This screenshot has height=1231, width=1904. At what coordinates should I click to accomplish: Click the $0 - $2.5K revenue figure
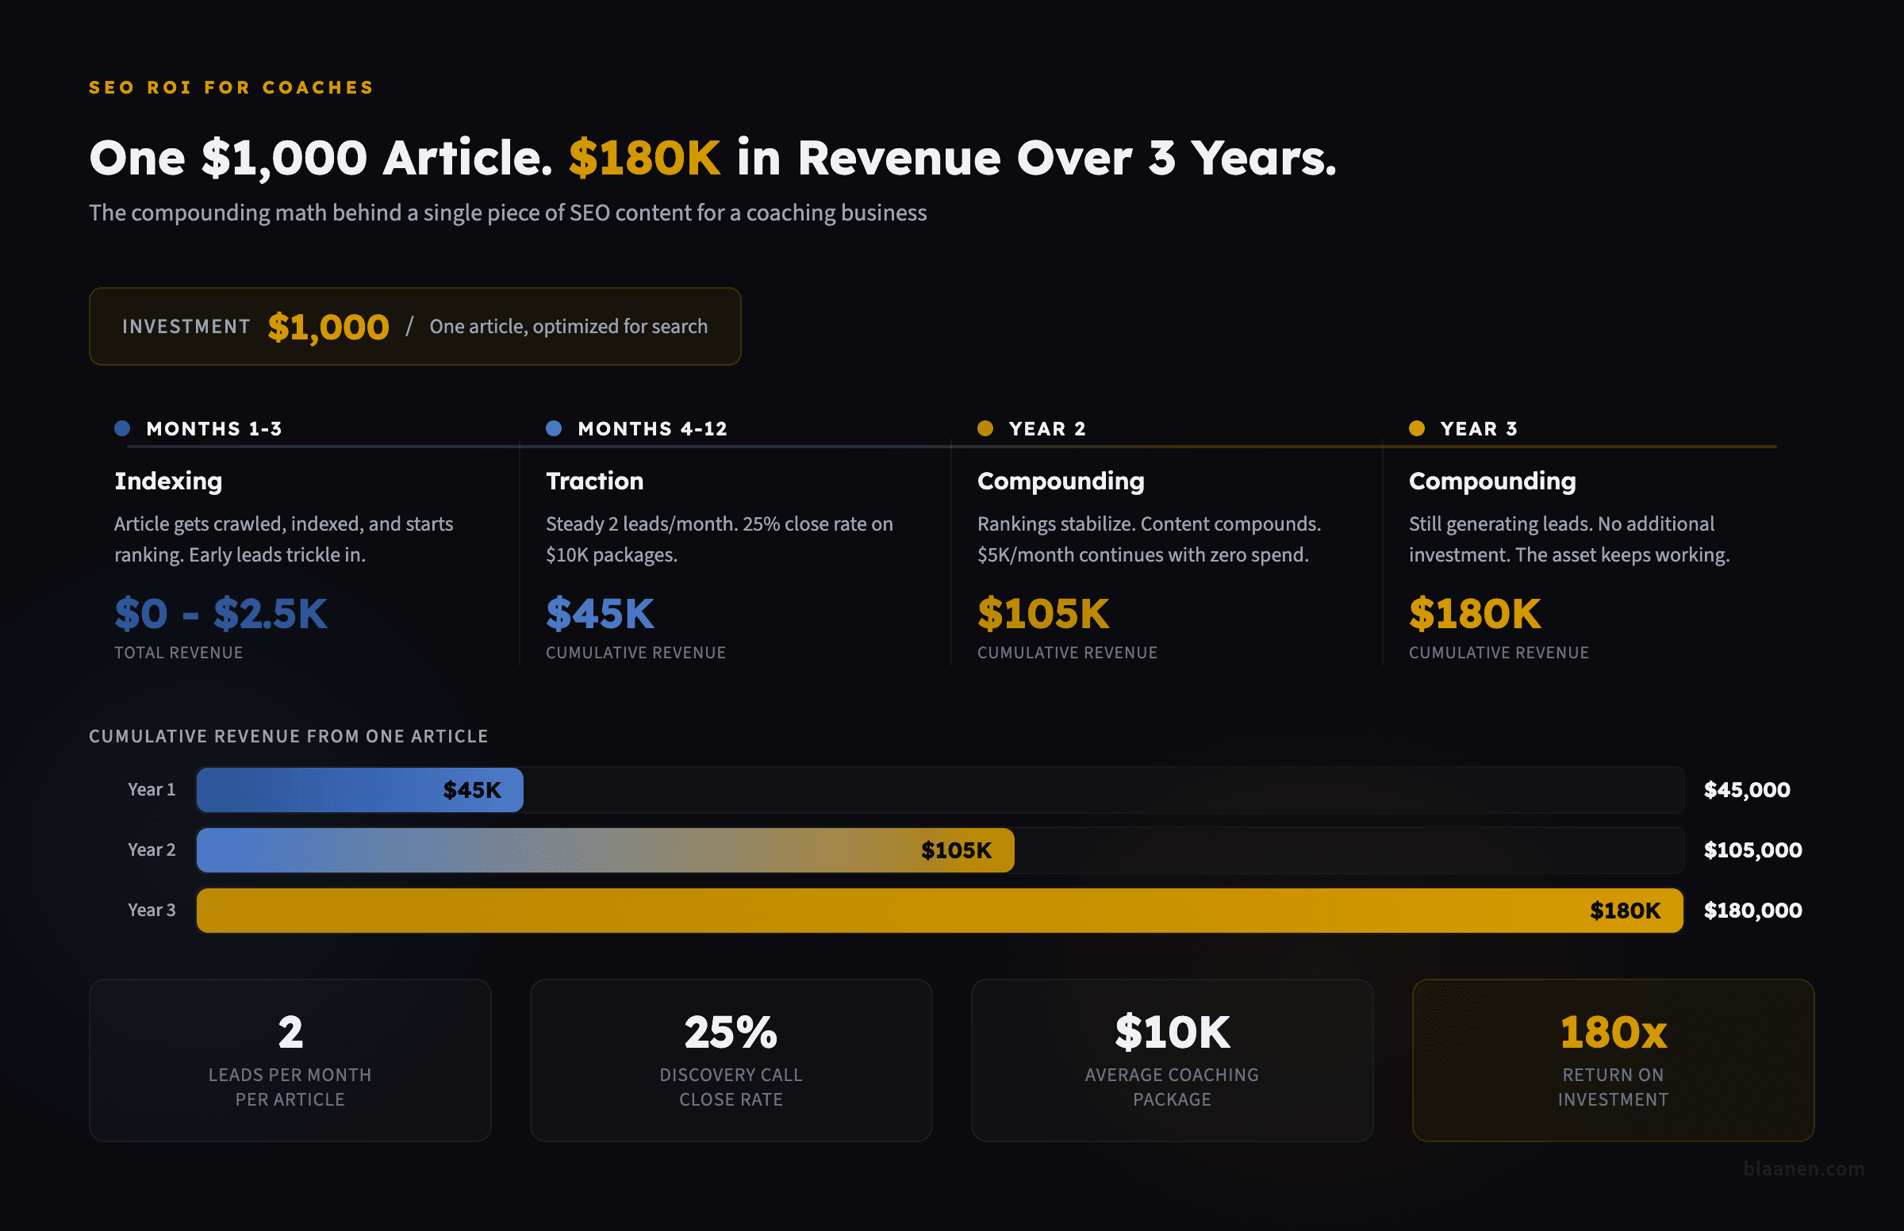[x=221, y=614]
